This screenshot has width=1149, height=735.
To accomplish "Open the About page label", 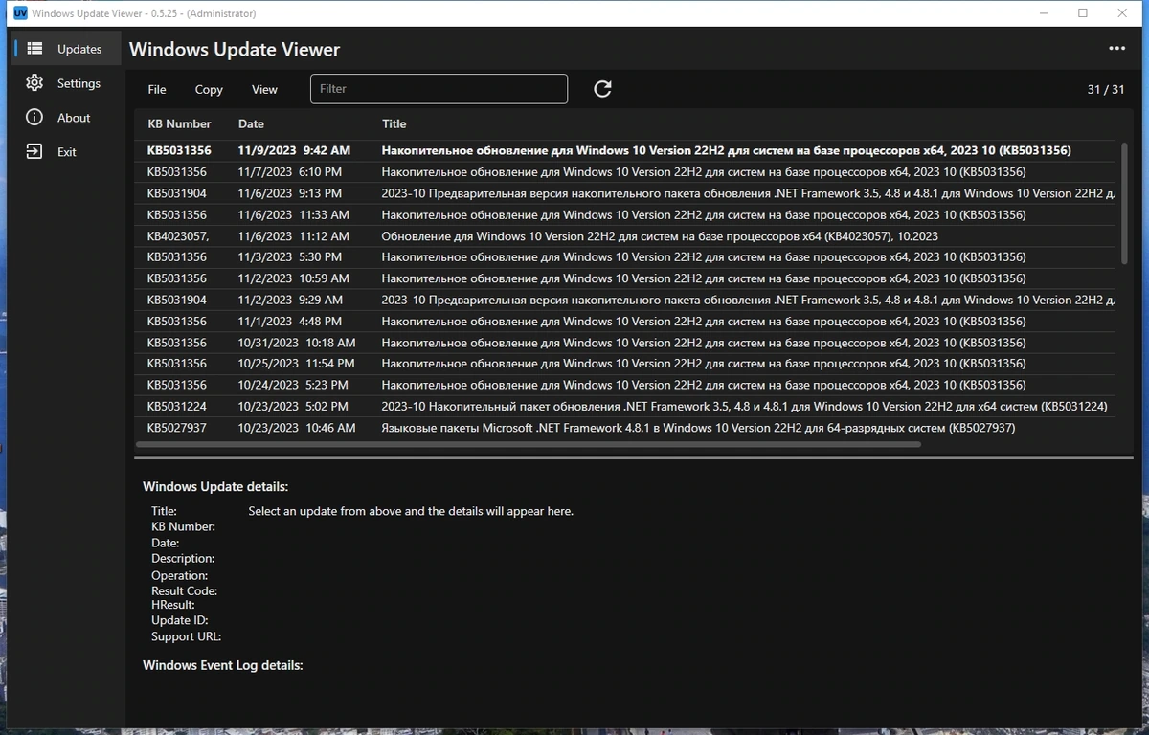I will pyautogui.click(x=74, y=118).
